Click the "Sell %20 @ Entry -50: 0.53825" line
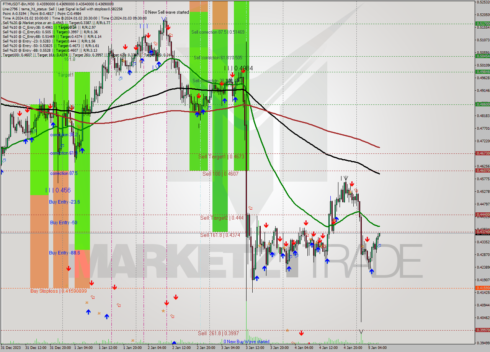 point(50,46)
